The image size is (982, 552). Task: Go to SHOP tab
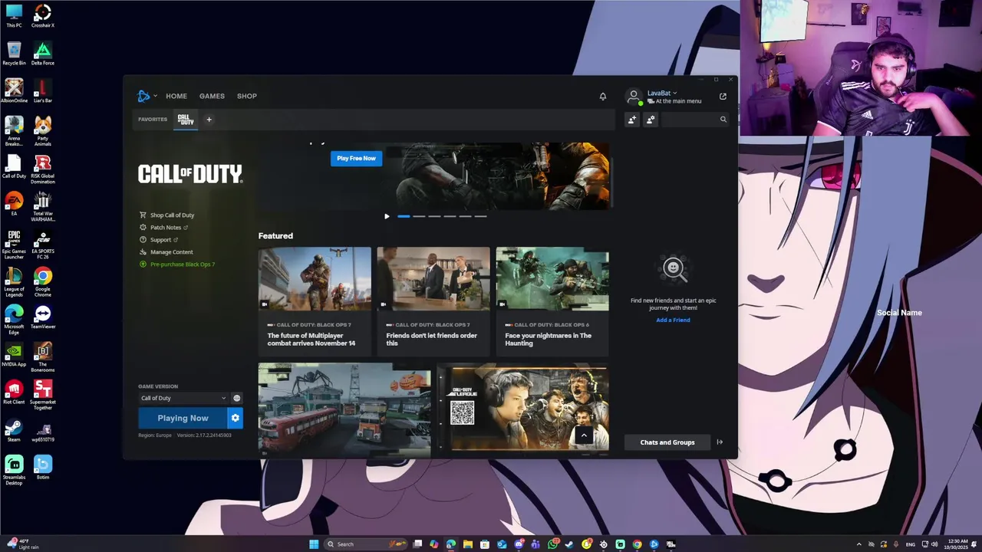point(247,96)
